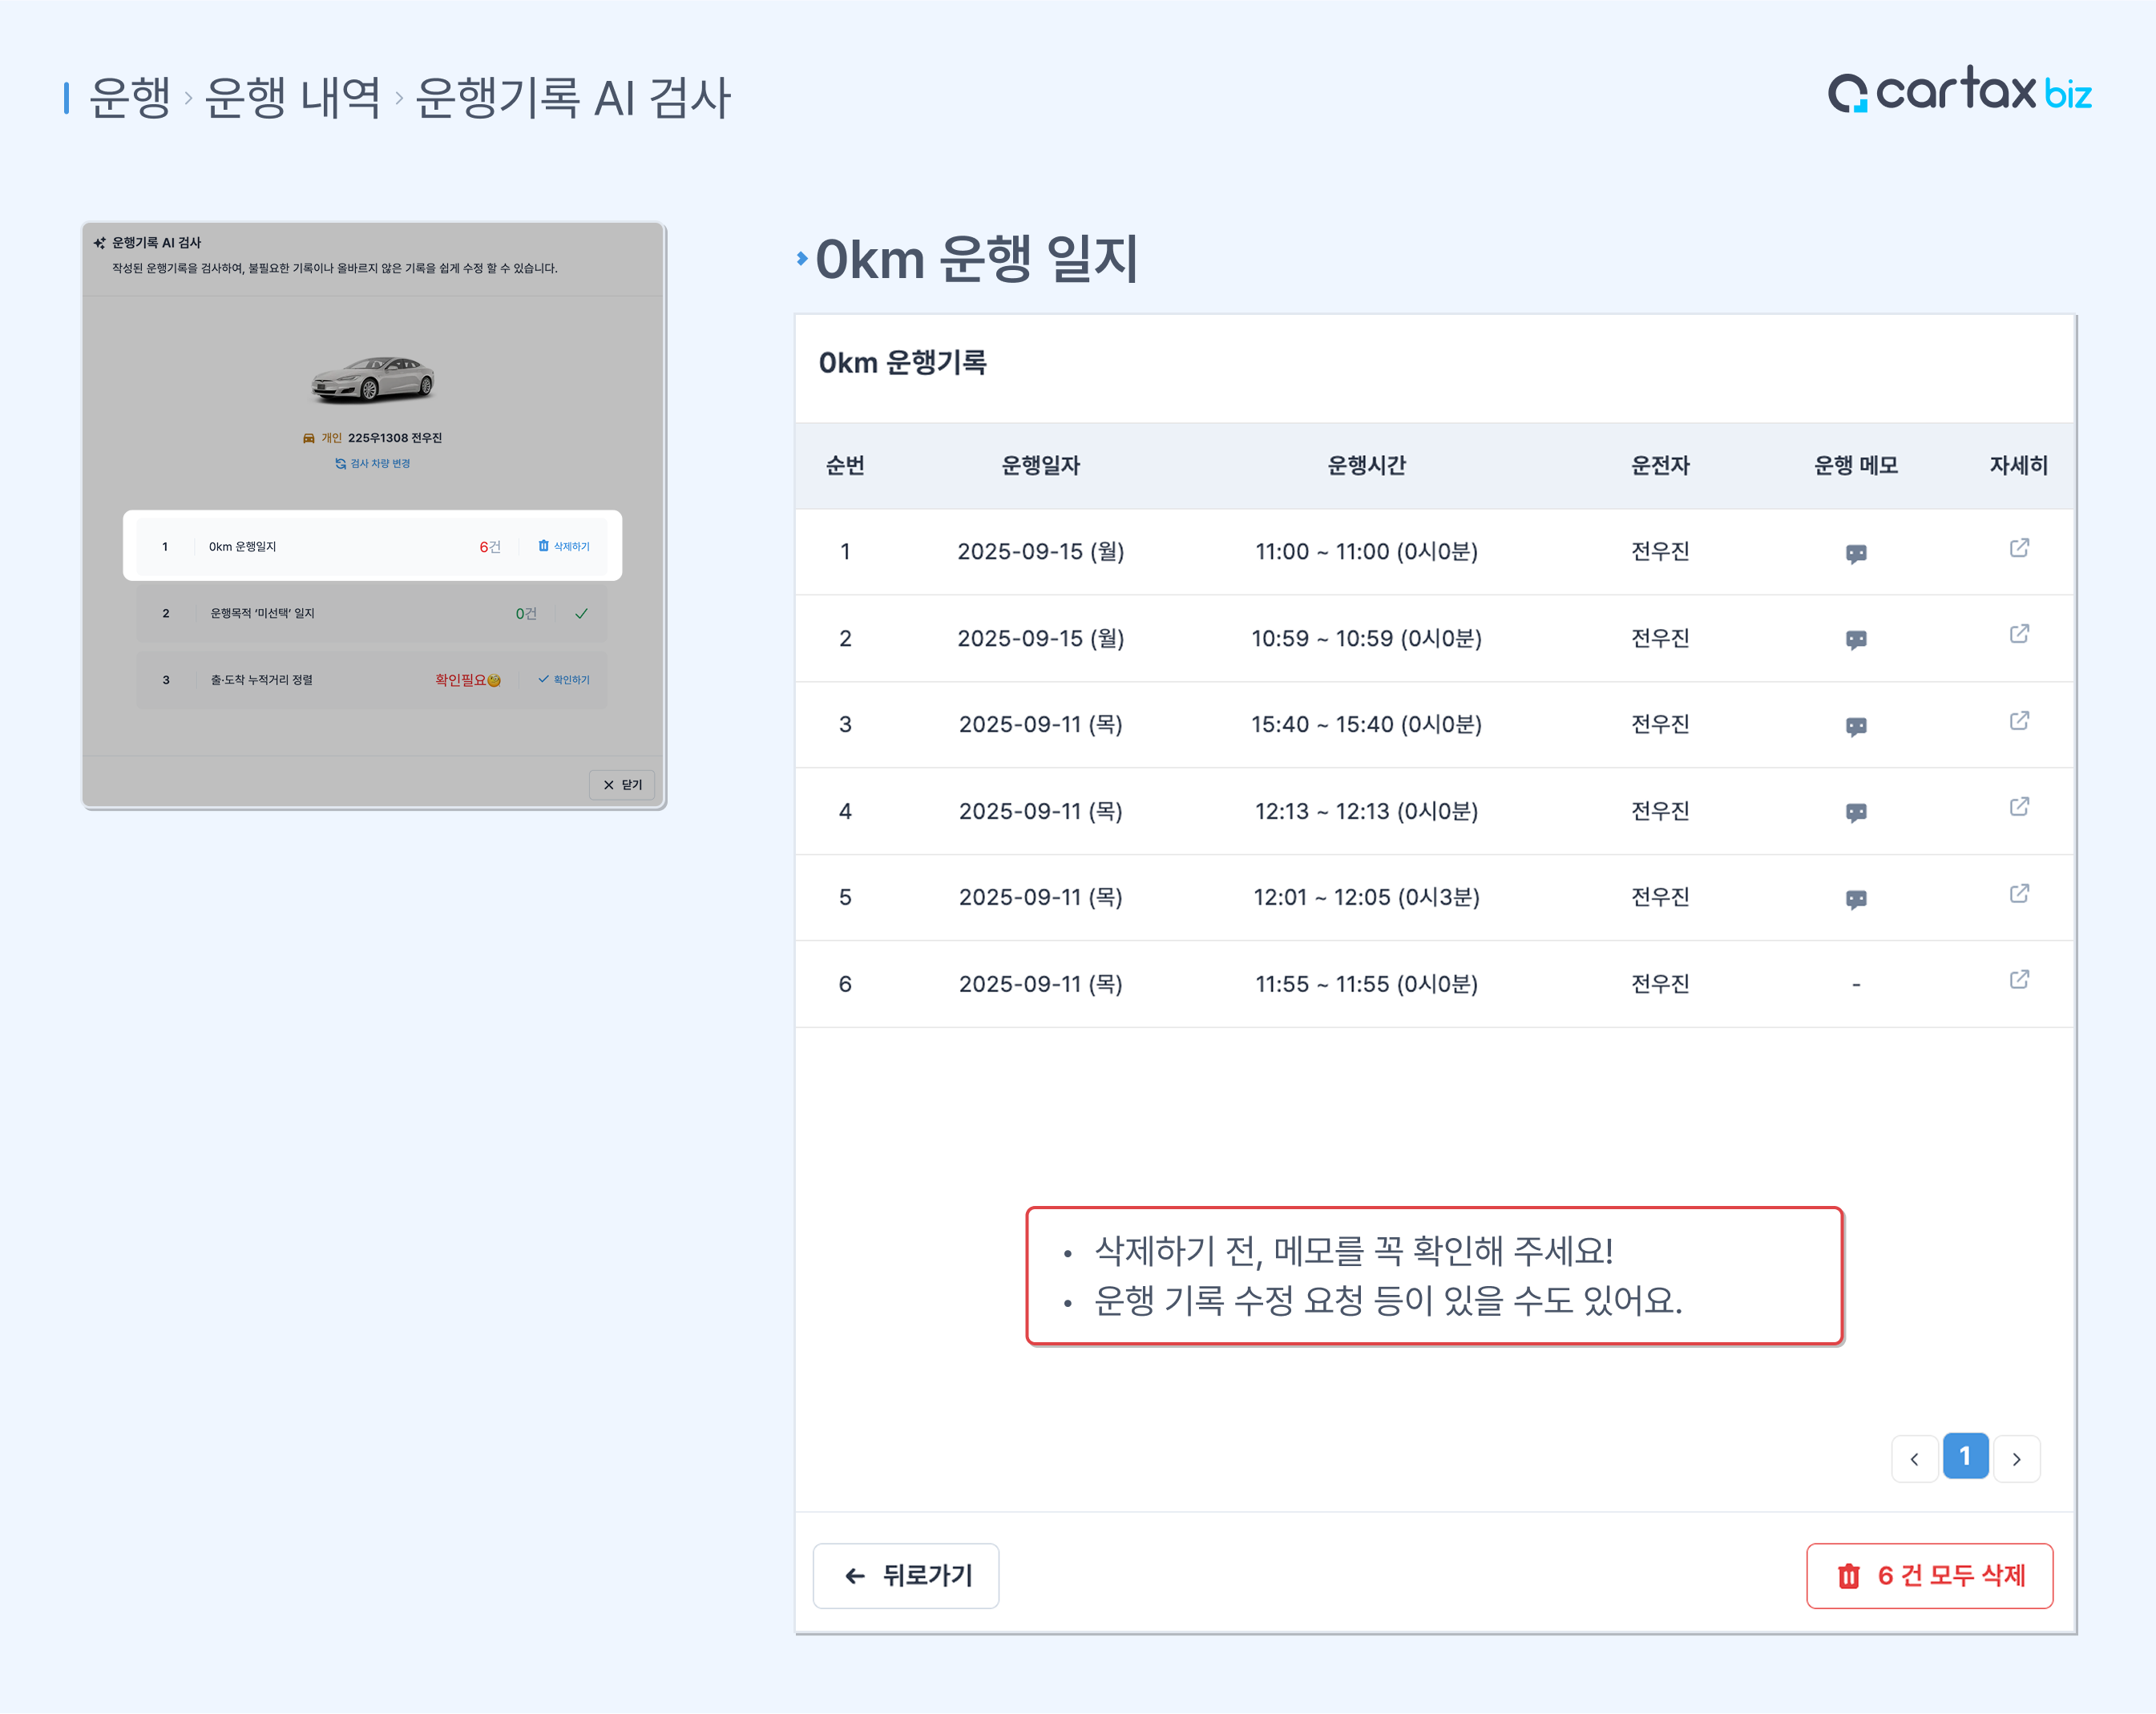The height and width of the screenshot is (1714, 2156).
Task: Open row 6 details with the external-link icon
Action: (2019, 980)
